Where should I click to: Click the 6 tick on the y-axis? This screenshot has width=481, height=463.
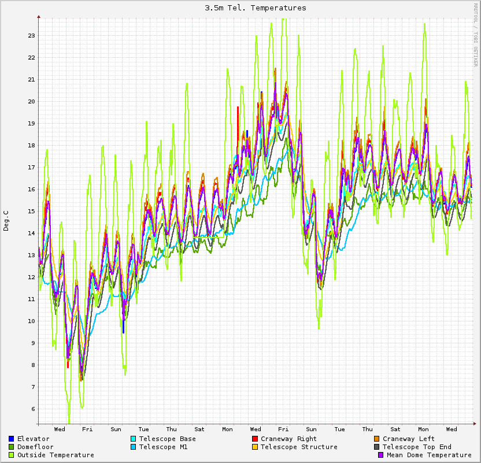coord(33,409)
